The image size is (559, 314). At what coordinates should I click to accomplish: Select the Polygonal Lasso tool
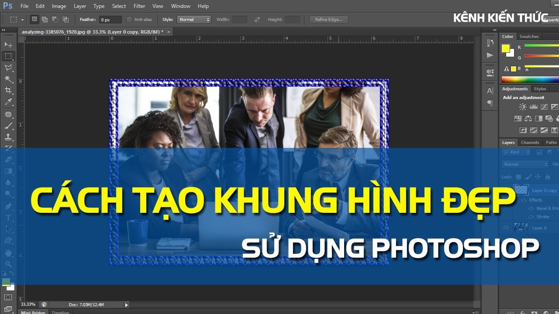click(x=8, y=68)
